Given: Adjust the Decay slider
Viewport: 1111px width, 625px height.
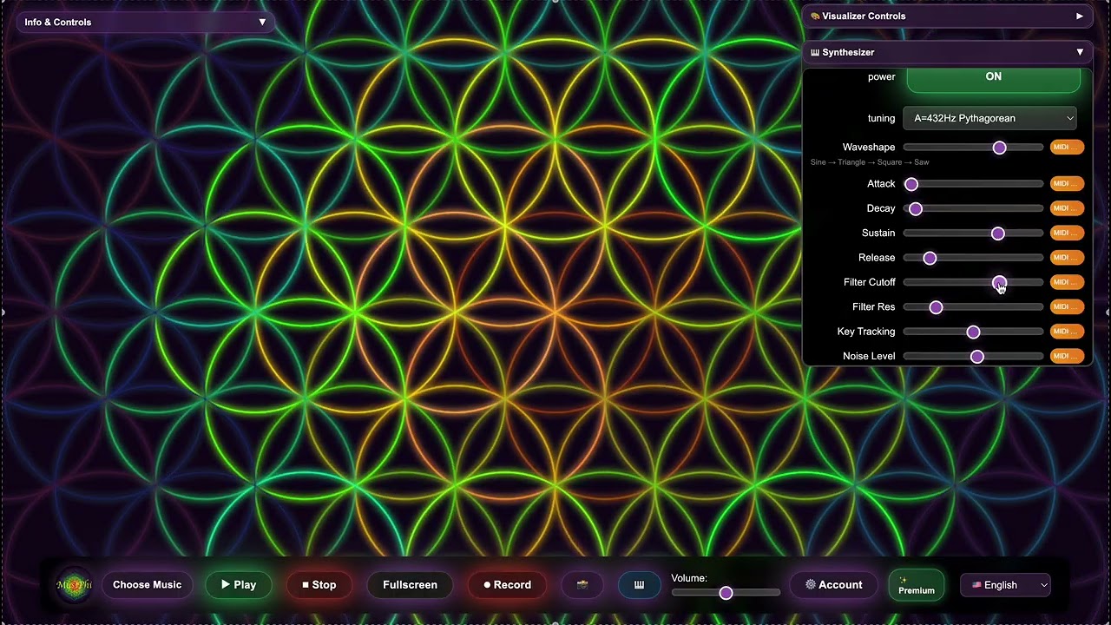Looking at the screenshot, I should click(973, 208).
